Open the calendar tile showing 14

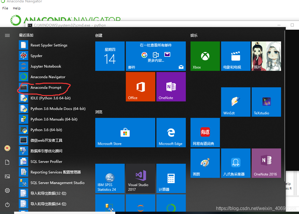(110, 56)
